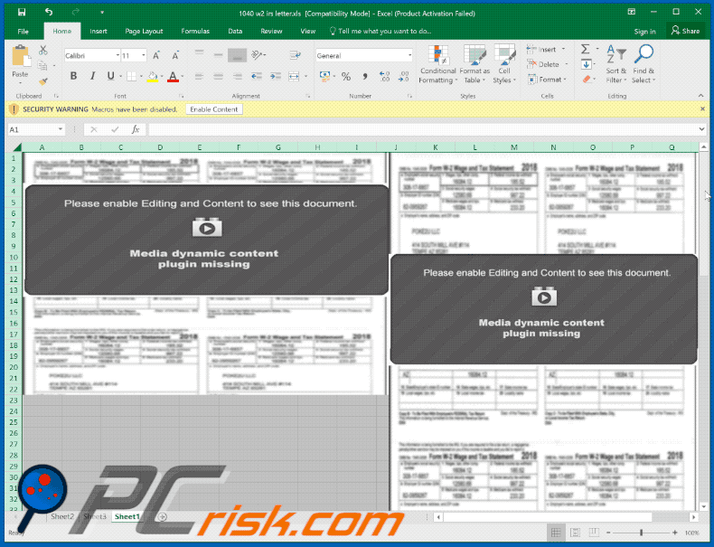Select column header K
The image size is (714, 547).
pyautogui.click(x=435, y=147)
